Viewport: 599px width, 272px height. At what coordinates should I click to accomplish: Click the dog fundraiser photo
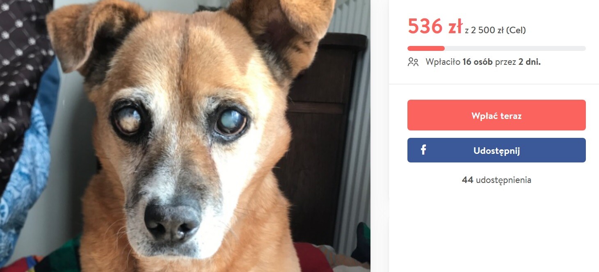185,136
